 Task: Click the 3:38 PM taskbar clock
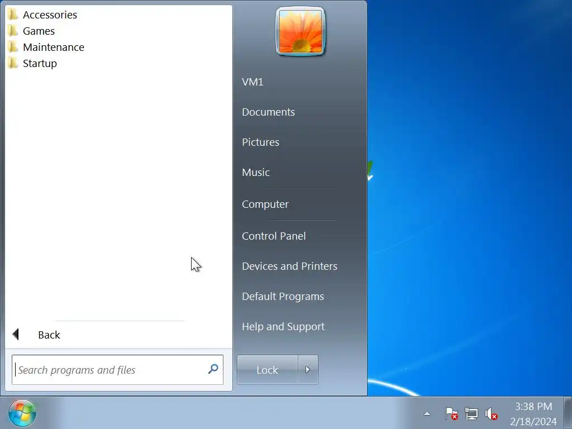point(533,407)
